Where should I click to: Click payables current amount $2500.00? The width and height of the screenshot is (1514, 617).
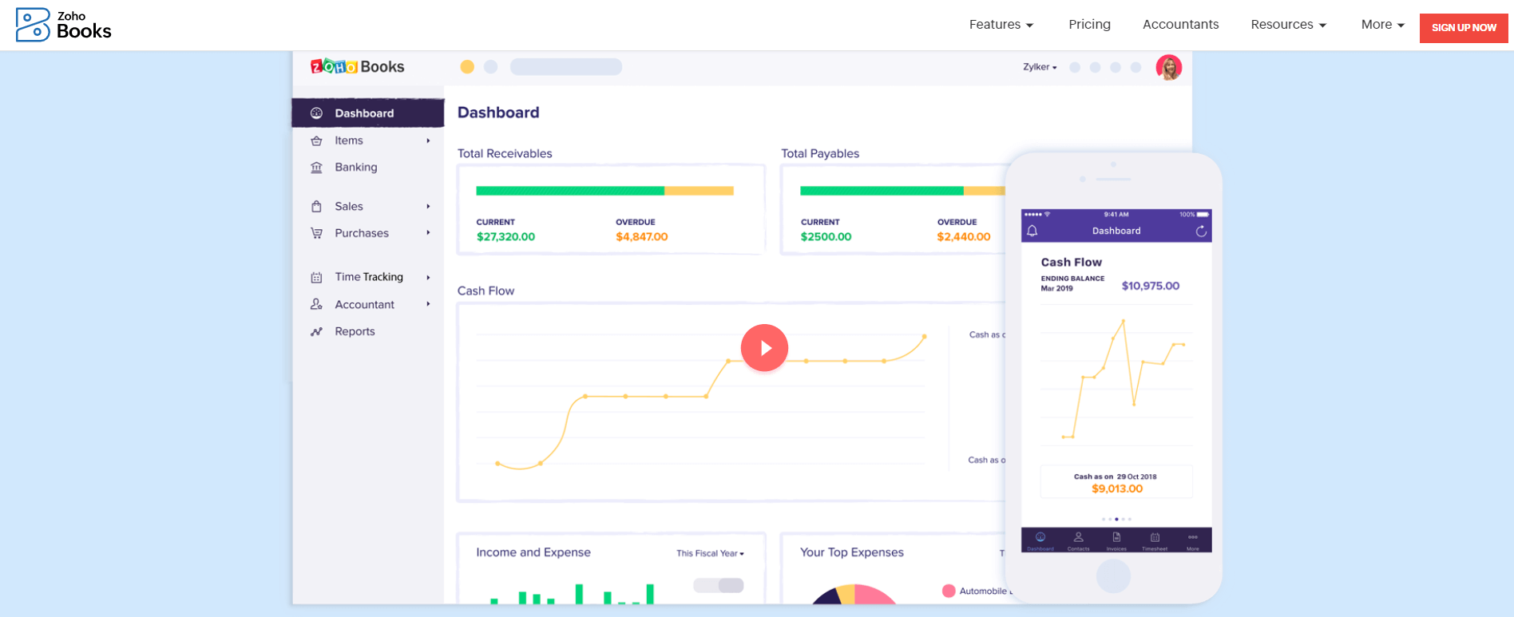pyautogui.click(x=826, y=237)
